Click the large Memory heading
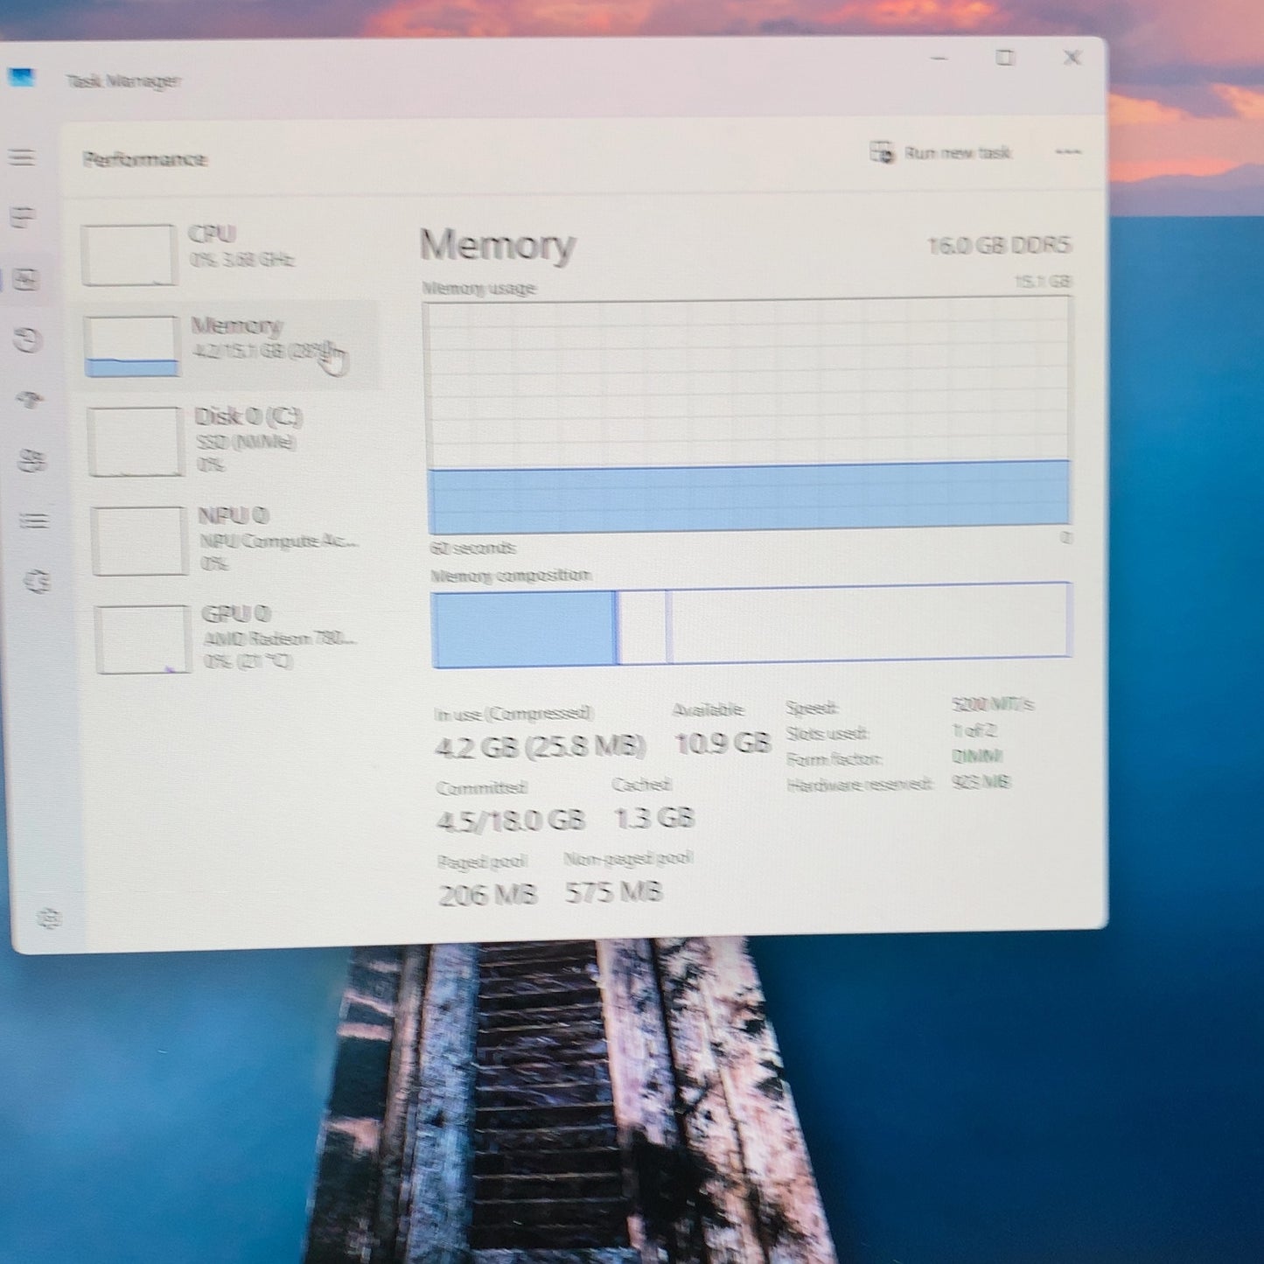Viewport: 1264px width, 1264px height. pos(497,245)
